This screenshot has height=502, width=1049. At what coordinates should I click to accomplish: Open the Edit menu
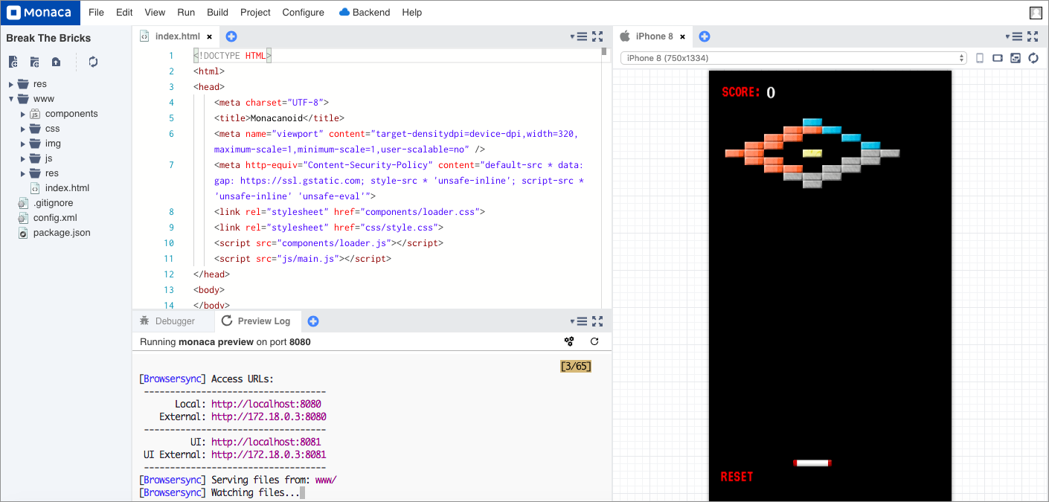(124, 13)
